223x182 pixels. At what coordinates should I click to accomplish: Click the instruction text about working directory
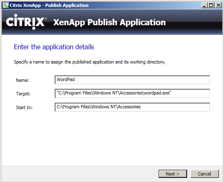[x=90, y=62]
